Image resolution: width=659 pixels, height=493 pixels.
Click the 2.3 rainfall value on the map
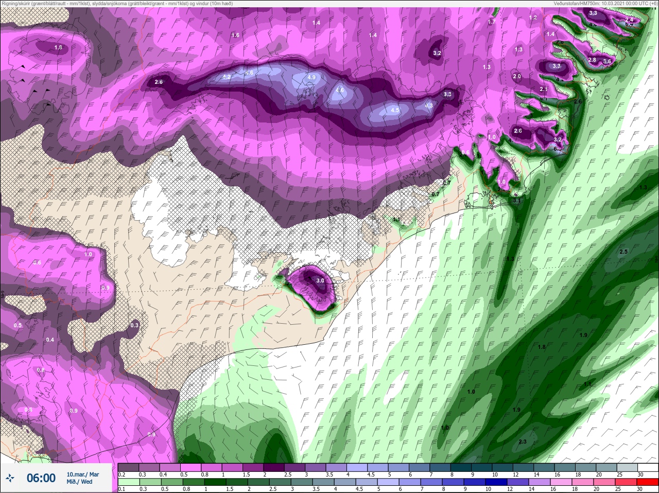point(523,442)
